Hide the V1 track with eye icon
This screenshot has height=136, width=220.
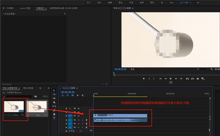(78, 116)
